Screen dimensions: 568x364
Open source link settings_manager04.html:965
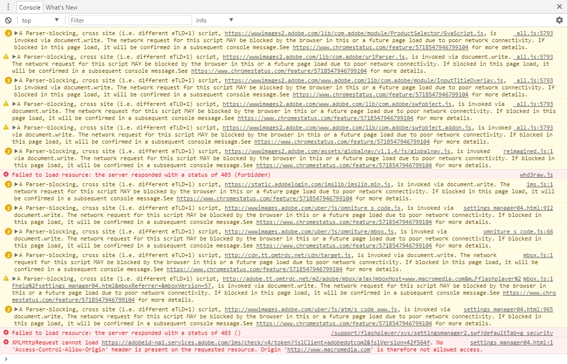click(x=508, y=309)
